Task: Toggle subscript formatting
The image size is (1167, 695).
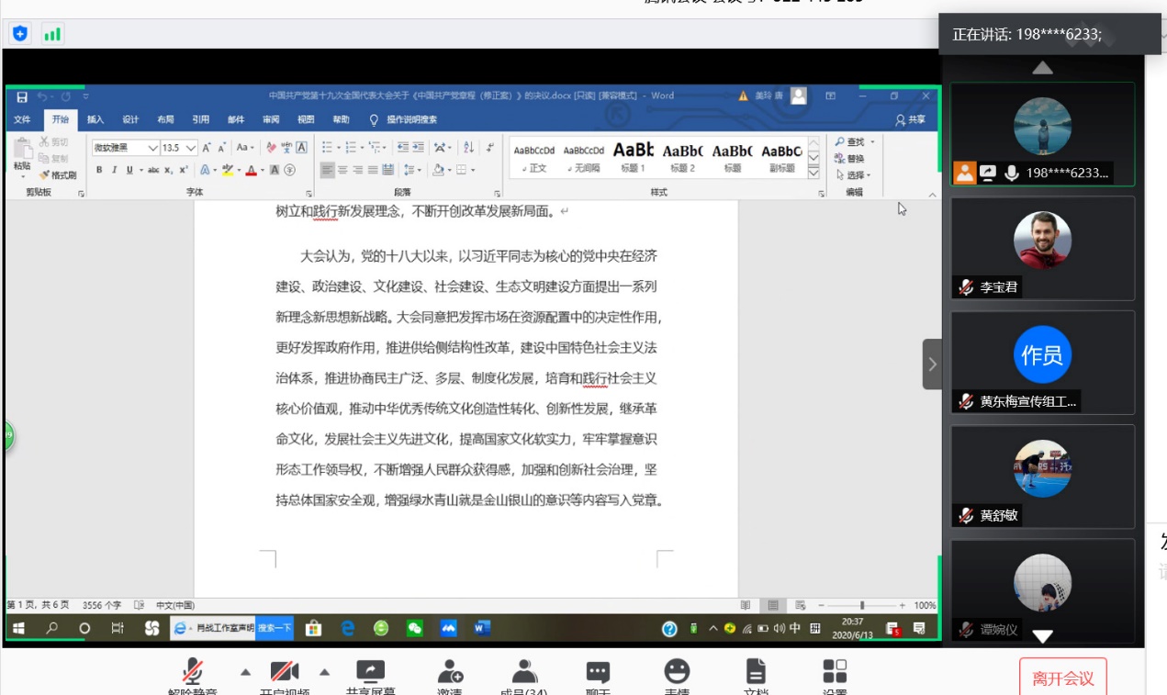Action: 169,170
